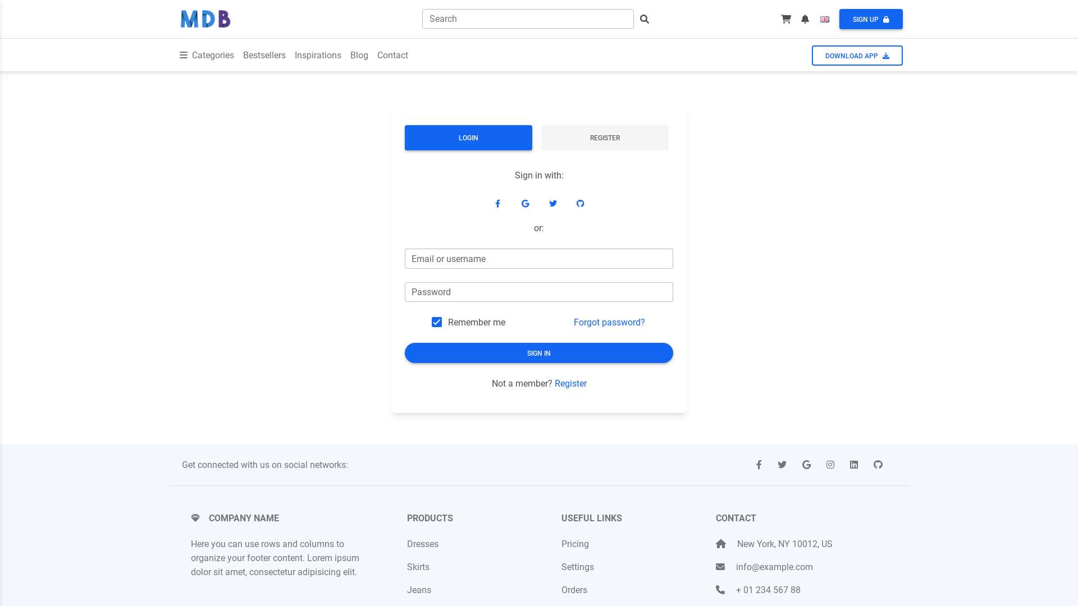Click the notifications bell icon
Viewport: 1078px width, 606px height.
(x=805, y=19)
